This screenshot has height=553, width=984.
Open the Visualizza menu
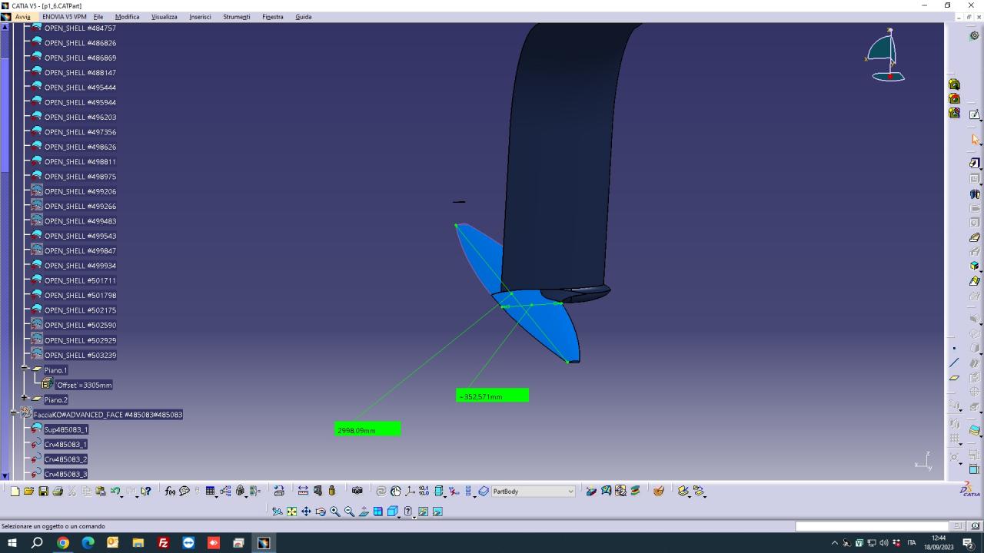164,17
